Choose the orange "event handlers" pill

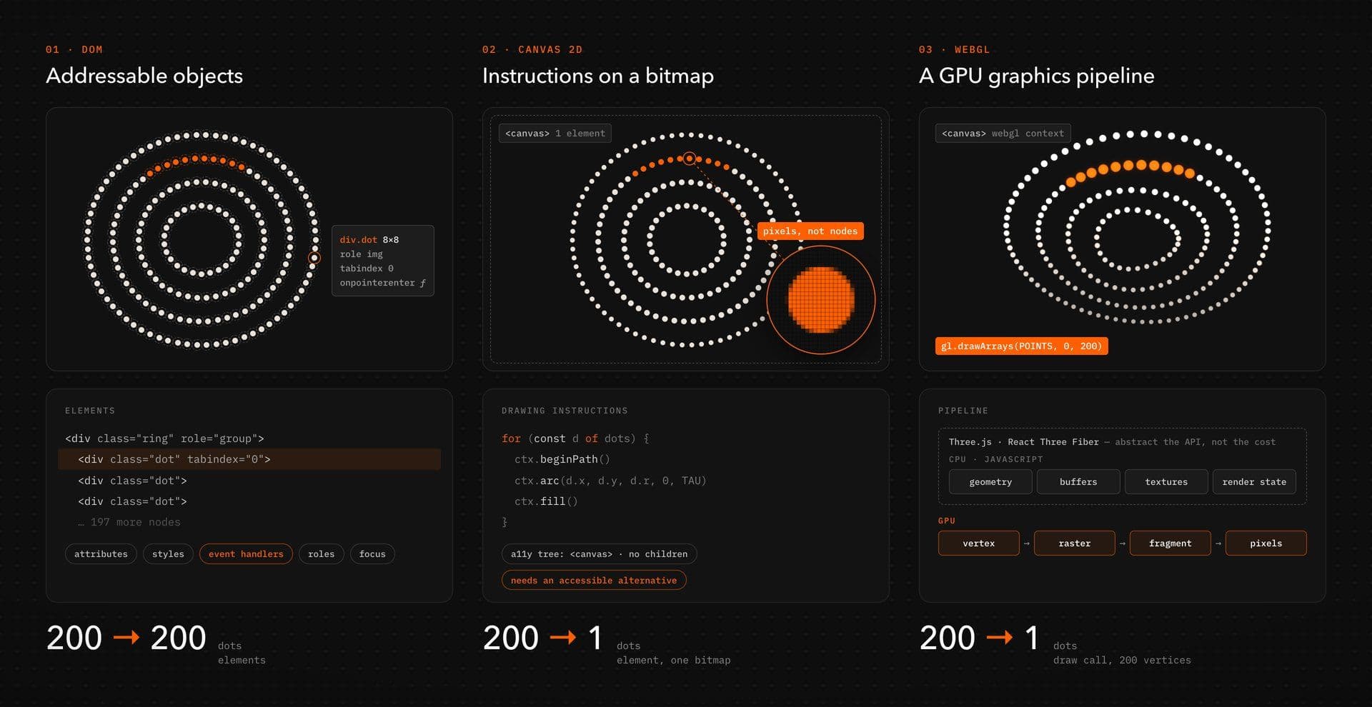tap(246, 554)
